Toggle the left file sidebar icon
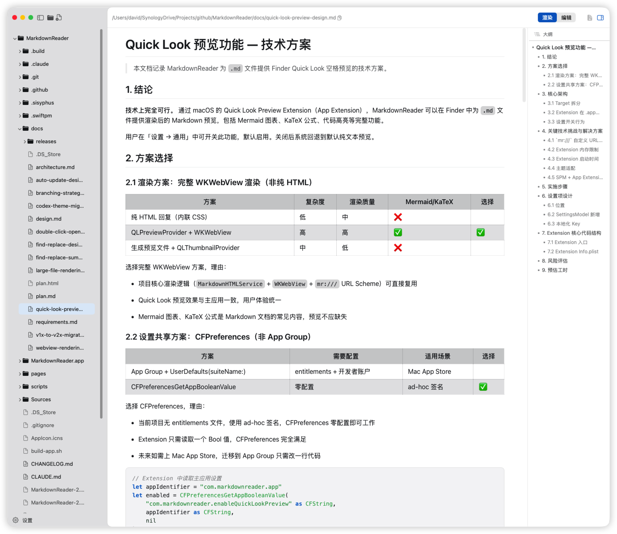The height and width of the screenshot is (534, 617). (x=40, y=18)
